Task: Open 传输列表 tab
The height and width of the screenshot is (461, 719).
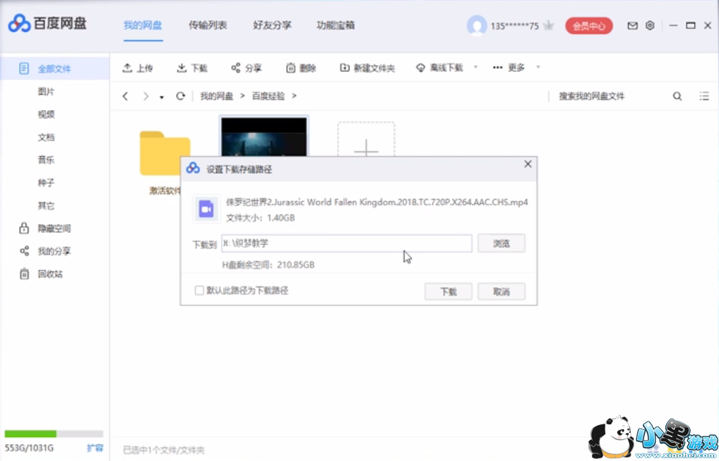Action: 208,25
